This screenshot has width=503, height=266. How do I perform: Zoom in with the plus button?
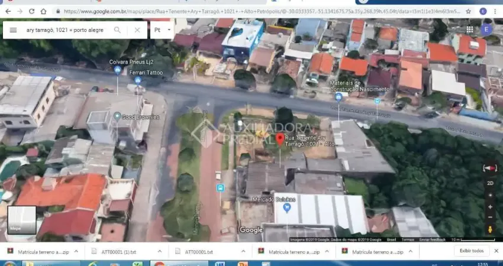[490, 207]
